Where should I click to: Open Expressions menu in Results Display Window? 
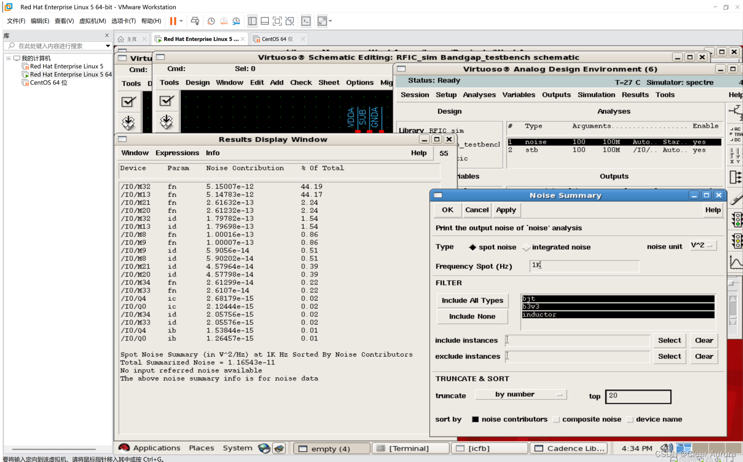coord(177,153)
